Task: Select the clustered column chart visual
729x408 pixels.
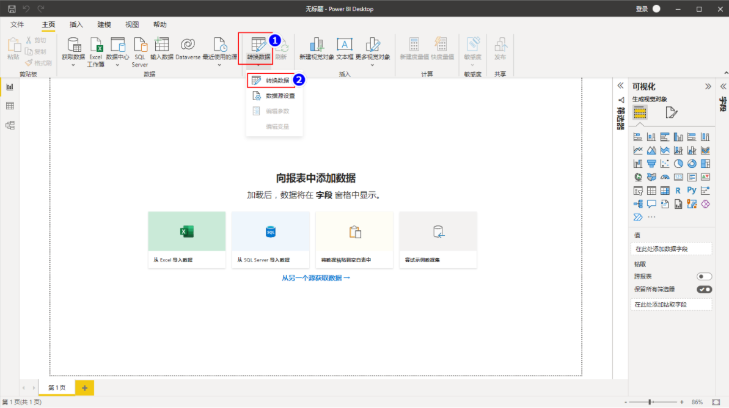Action: pyautogui.click(x=678, y=137)
